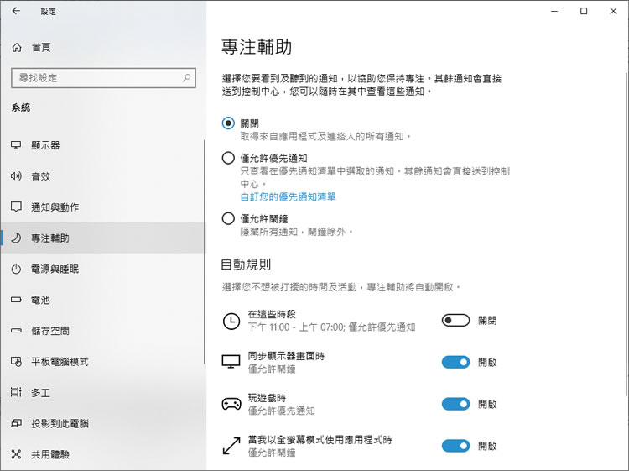The image size is (629, 471).
Task: Click the shared experiences icon beside 共用體驗
Action: point(16,454)
